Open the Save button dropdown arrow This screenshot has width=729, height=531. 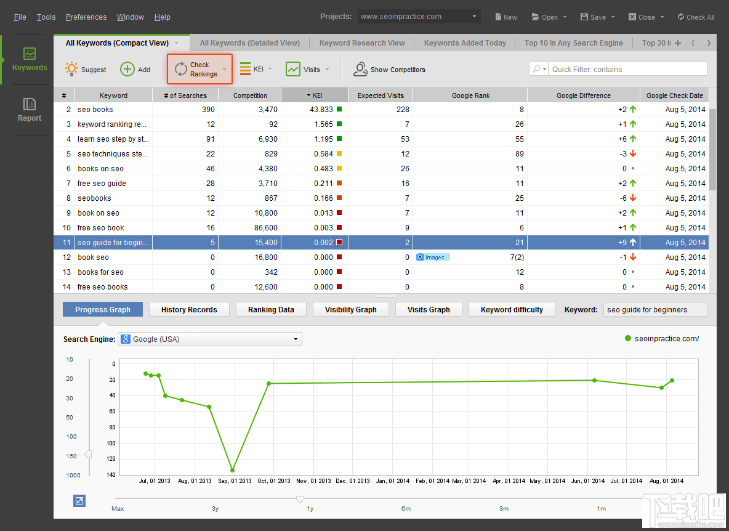613,17
